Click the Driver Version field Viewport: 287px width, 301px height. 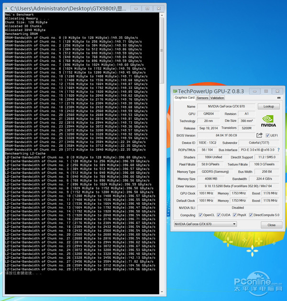point(238,186)
